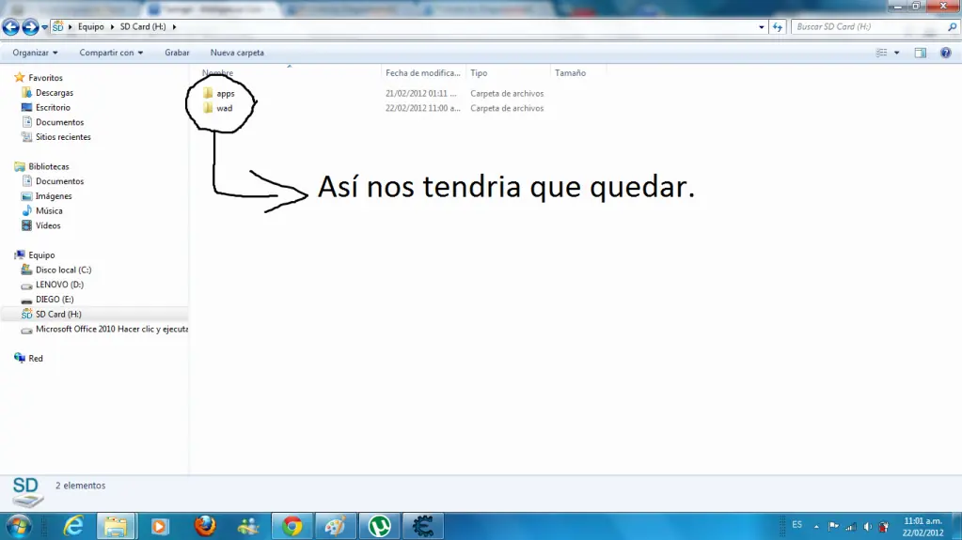
Task: Click the volume speaker tray icon
Action: point(867,526)
